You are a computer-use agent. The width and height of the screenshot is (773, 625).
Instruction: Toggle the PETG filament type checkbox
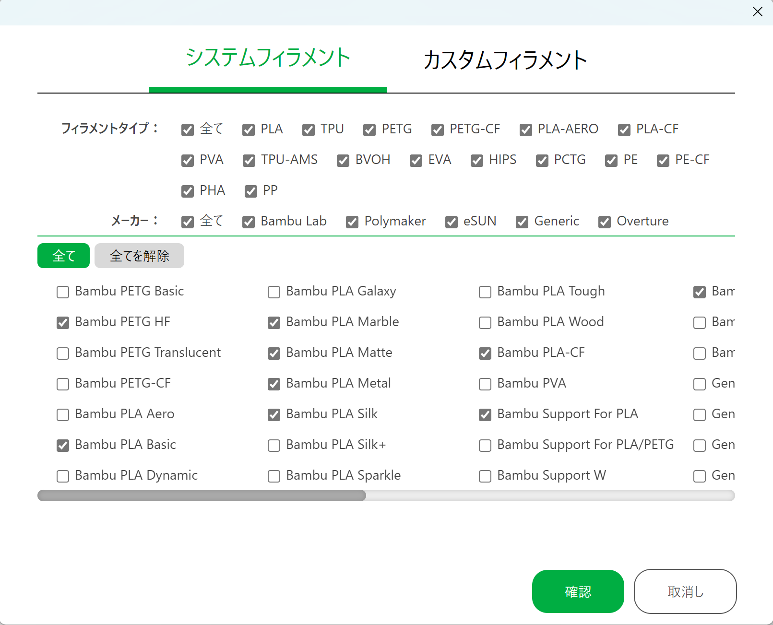click(x=369, y=130)
